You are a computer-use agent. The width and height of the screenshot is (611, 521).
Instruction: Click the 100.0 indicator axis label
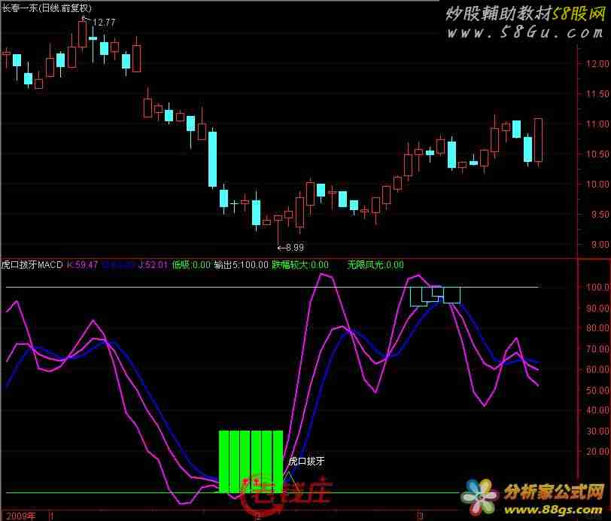point(597,288)
